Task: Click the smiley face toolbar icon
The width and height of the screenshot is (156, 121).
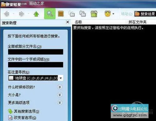Action: click(x=108, y=14)
